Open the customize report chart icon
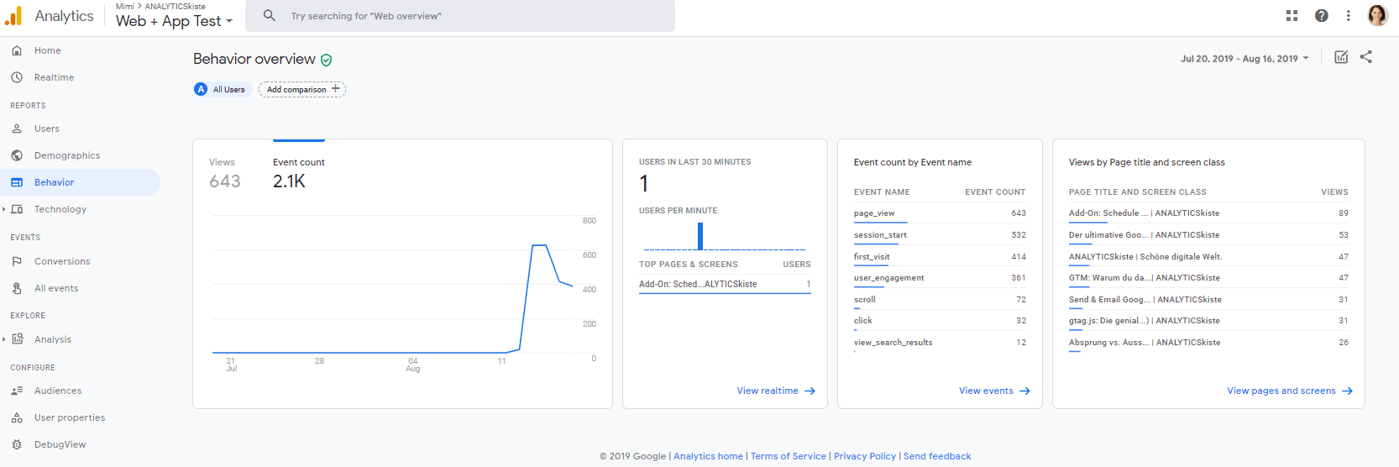The width and height of the screenshot is (1399, 467). (x=1341, y=57)
